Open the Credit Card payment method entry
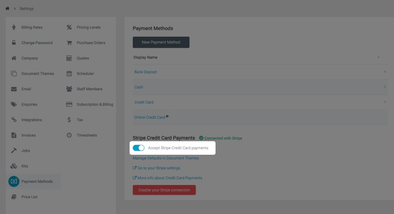Screen dimensions: 394x214 (144, 102)
